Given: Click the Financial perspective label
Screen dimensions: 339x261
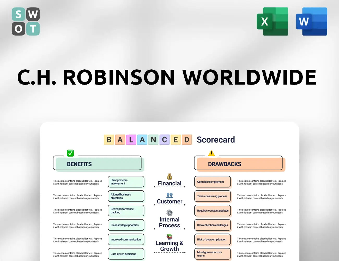Looking at the screenshot, I should coord(169,183).
